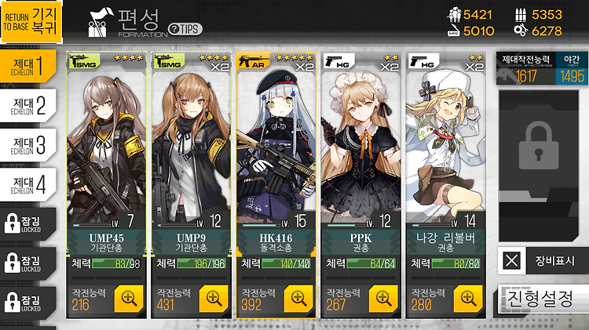Toggle equipment display X checkbox
The image size is (589, 330).
tap(511, 260)
